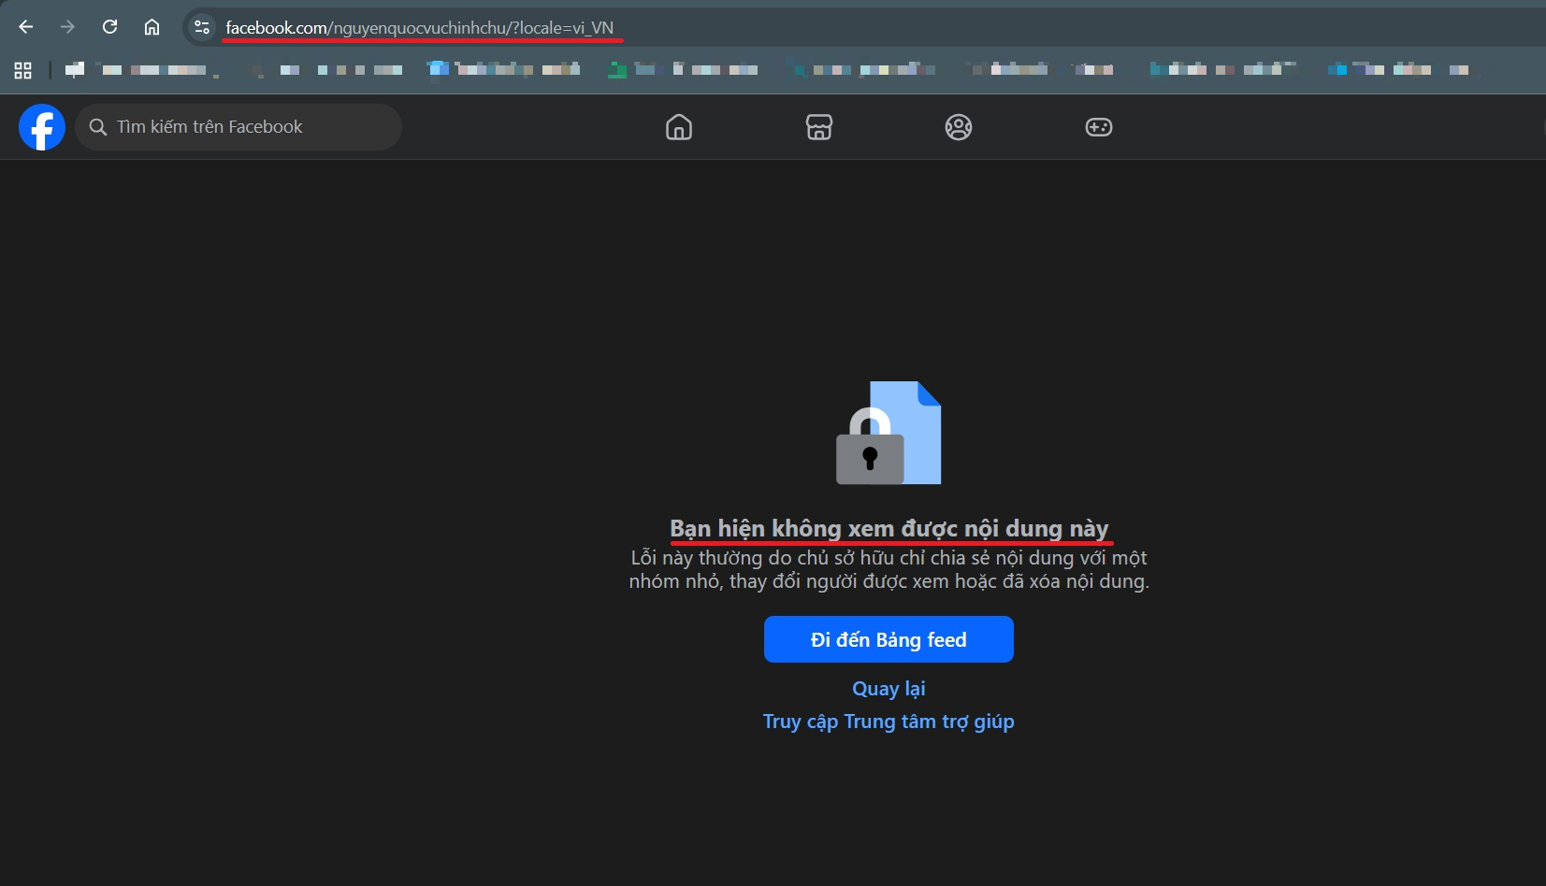The image size is (1546, 886).
Task: View site information icon in address bar
Action: point(202,27)
